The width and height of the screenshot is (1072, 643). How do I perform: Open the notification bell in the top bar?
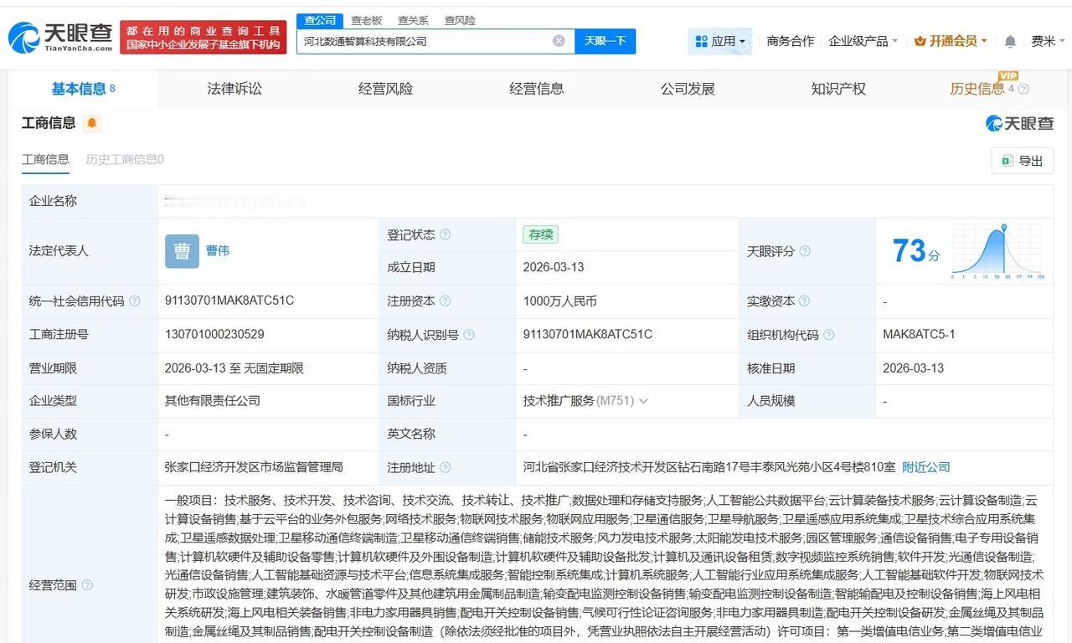click(1010, 40)
